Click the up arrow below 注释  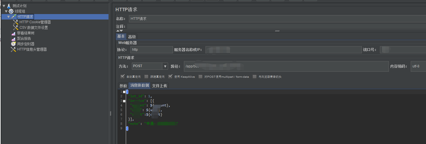(118, 31)
